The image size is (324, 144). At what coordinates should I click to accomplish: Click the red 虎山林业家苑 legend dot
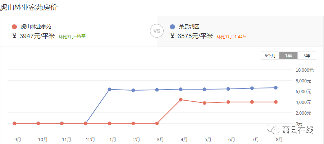click(x=14, y=27)
